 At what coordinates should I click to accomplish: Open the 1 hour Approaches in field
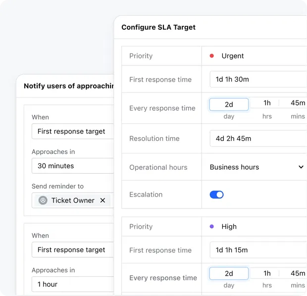[73, 284]
